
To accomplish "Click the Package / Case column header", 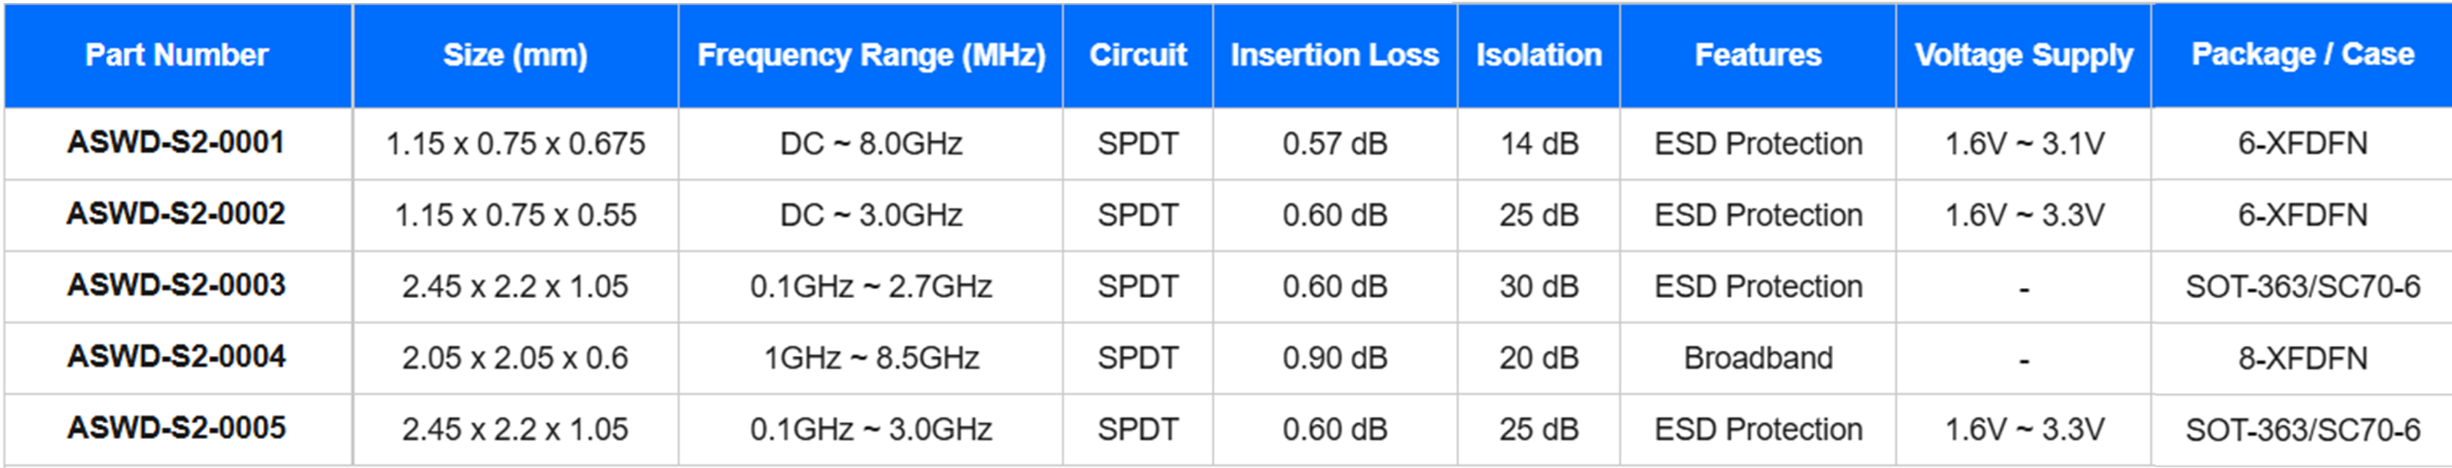I will pos(2303,54).
